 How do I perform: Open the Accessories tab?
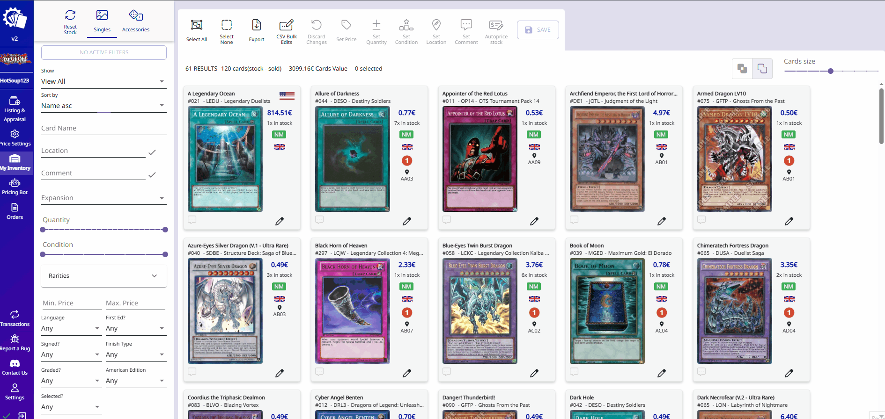(x=136, y=22)
